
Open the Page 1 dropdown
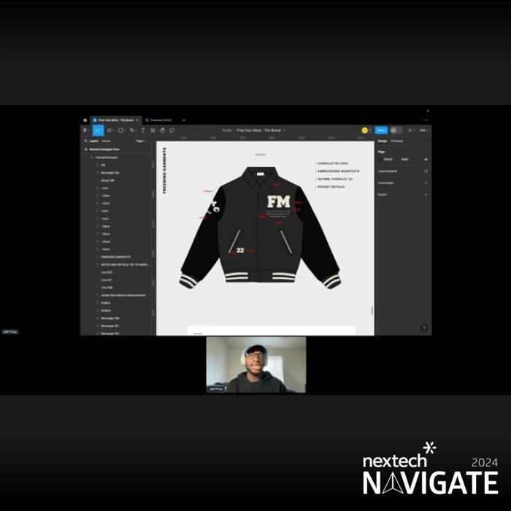(140, 141)
